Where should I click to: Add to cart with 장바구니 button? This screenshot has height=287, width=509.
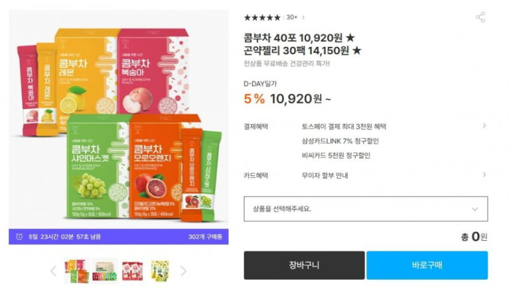coord(304,265)
